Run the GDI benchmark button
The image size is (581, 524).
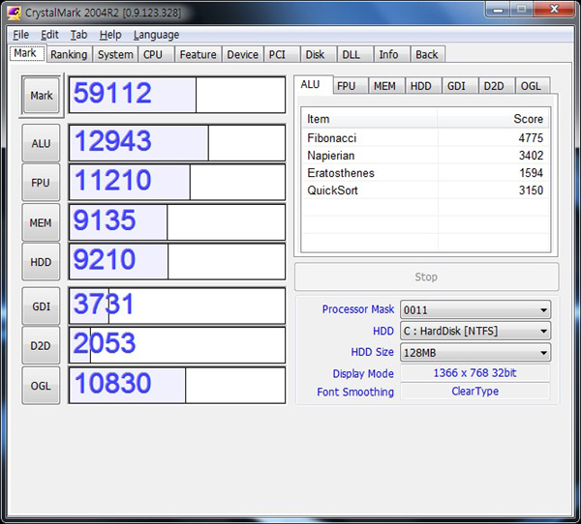coord(41,306)
